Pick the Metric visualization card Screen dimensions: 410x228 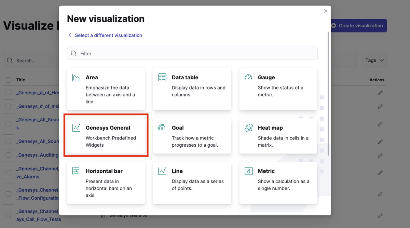point(278,183)
